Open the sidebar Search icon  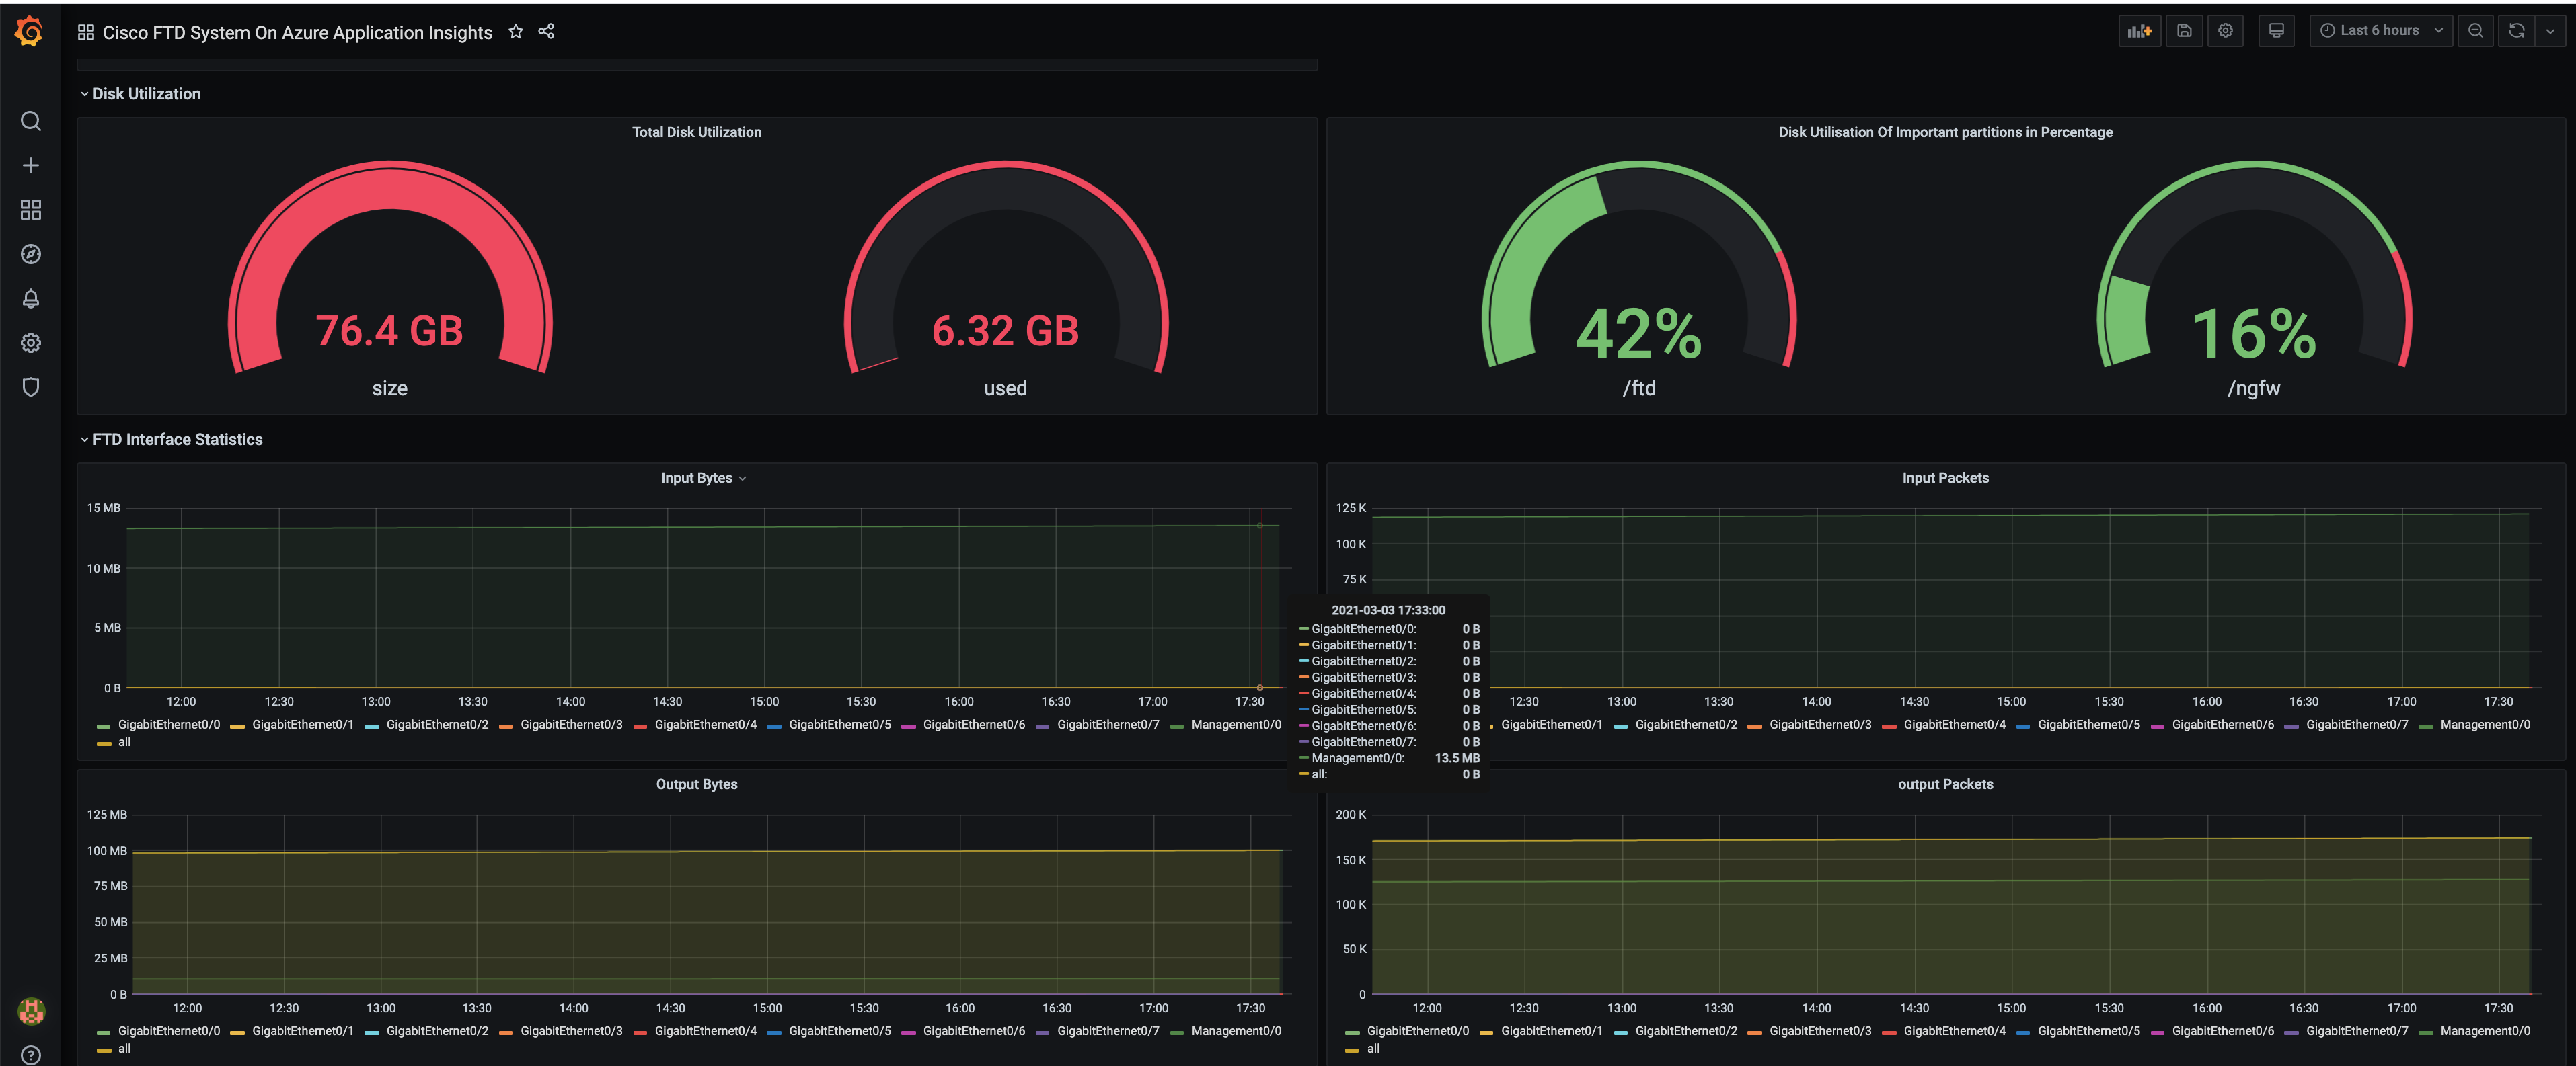click(x=31, y=121)
